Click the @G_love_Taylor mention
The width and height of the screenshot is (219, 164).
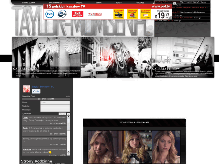pos(161,21)
